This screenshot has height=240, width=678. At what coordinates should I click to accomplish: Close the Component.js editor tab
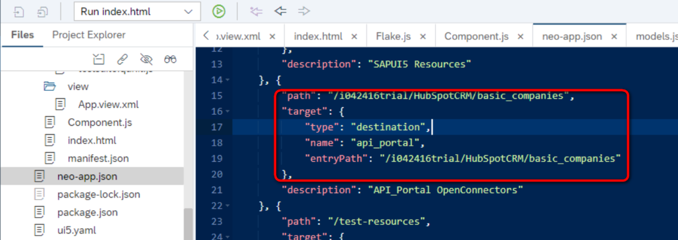pos(520,37)
